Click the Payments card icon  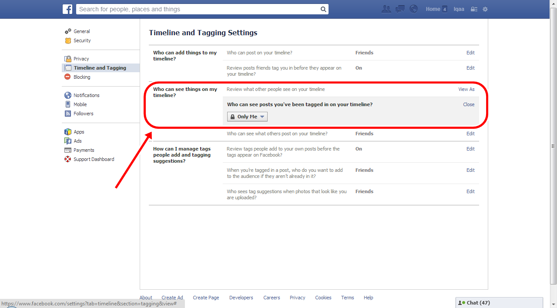click(68, 150)
